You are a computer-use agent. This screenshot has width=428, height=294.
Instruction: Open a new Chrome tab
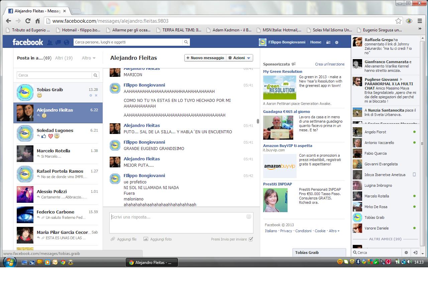tap(76, 11)
